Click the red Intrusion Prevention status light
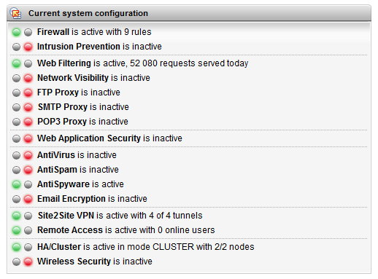The height and width of the screenshot is (279, 378). pyautogui.click(x=28, y=47)
